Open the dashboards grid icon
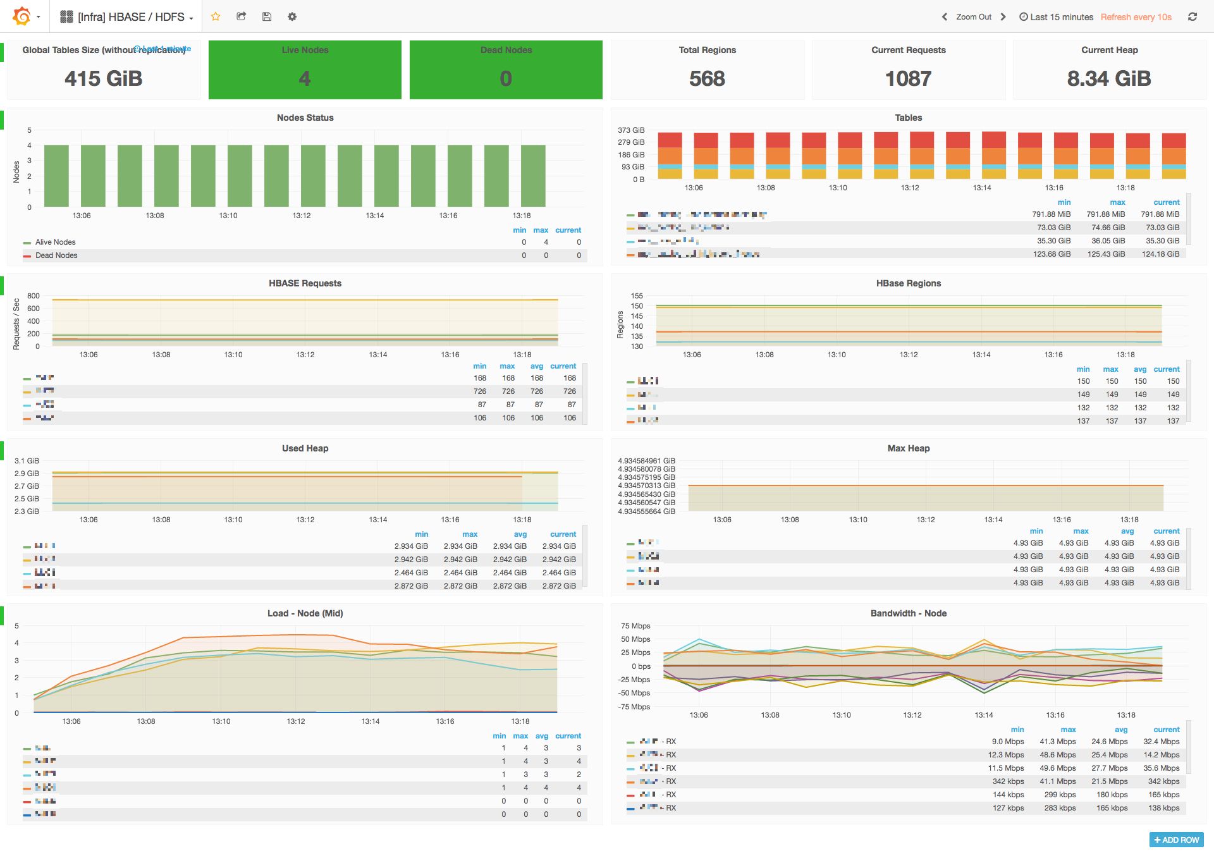 (66, 17)
